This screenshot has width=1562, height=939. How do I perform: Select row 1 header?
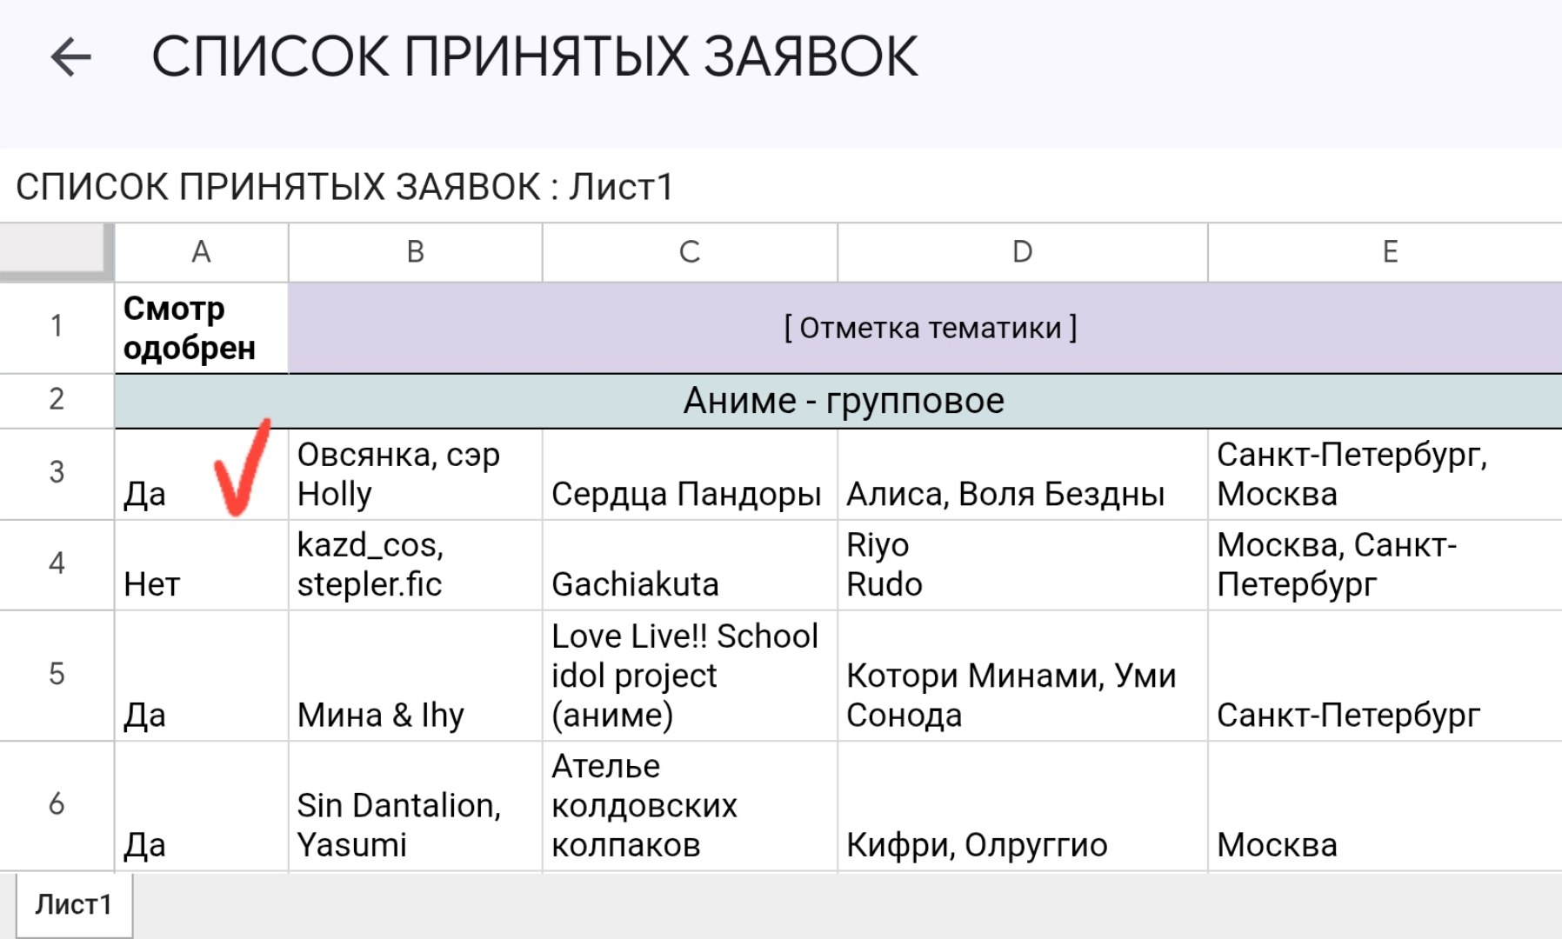coord(57,327)
